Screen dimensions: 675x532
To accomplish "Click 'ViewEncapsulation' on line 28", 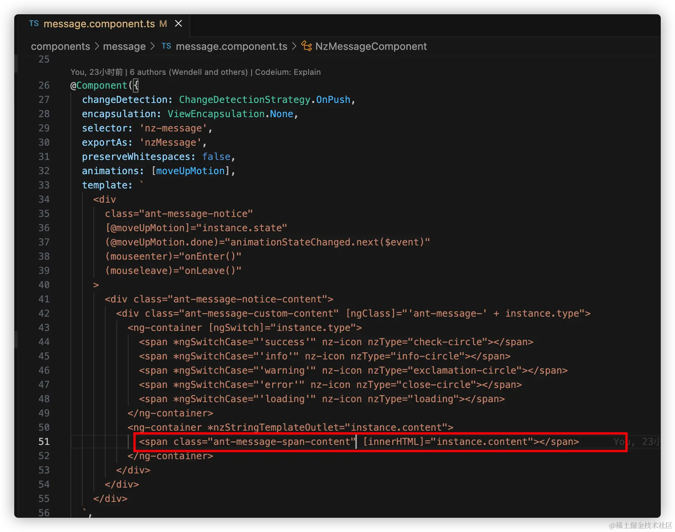I will point(216,114).
